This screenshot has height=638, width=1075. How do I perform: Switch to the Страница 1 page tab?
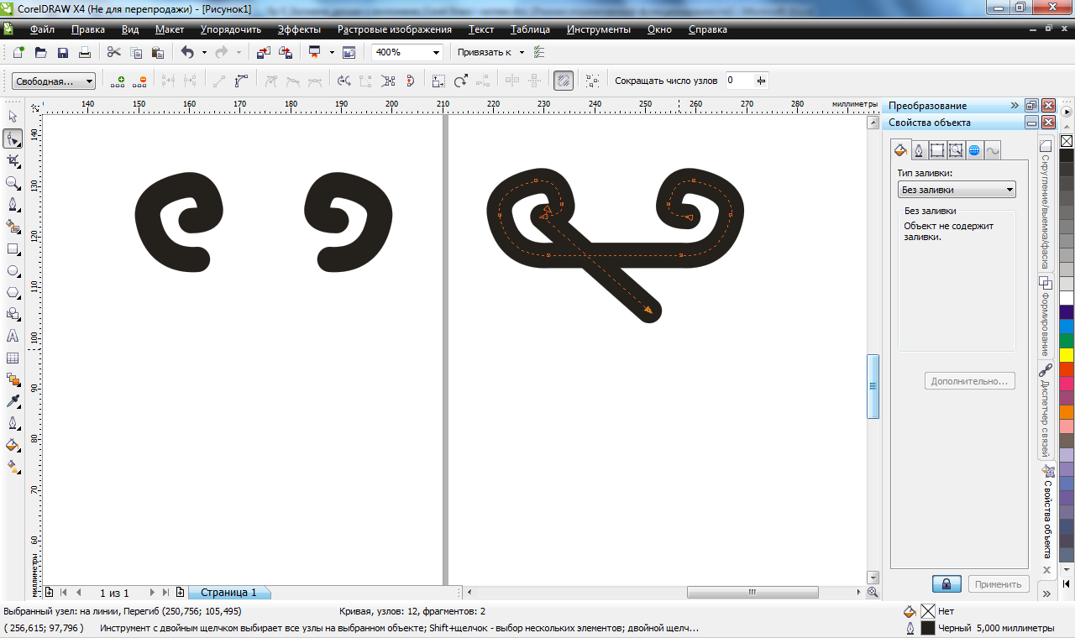pyautogui.click(x=228, y=592)
